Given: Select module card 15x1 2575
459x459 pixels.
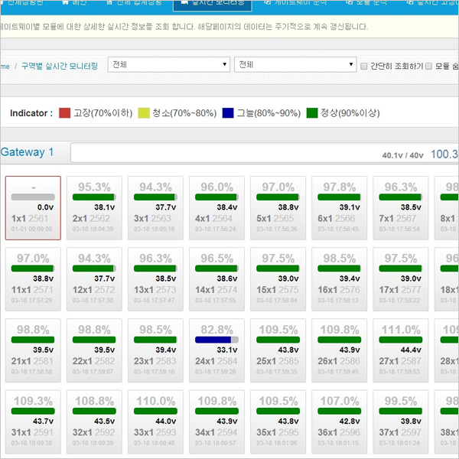Looking at the screenshot, I should tap(278, 279).
